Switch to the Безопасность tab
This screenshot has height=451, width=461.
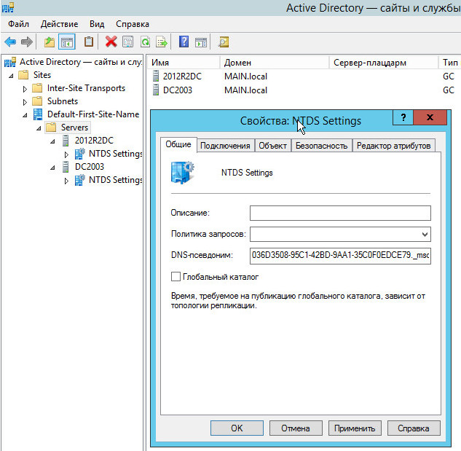tap(322, 146)
